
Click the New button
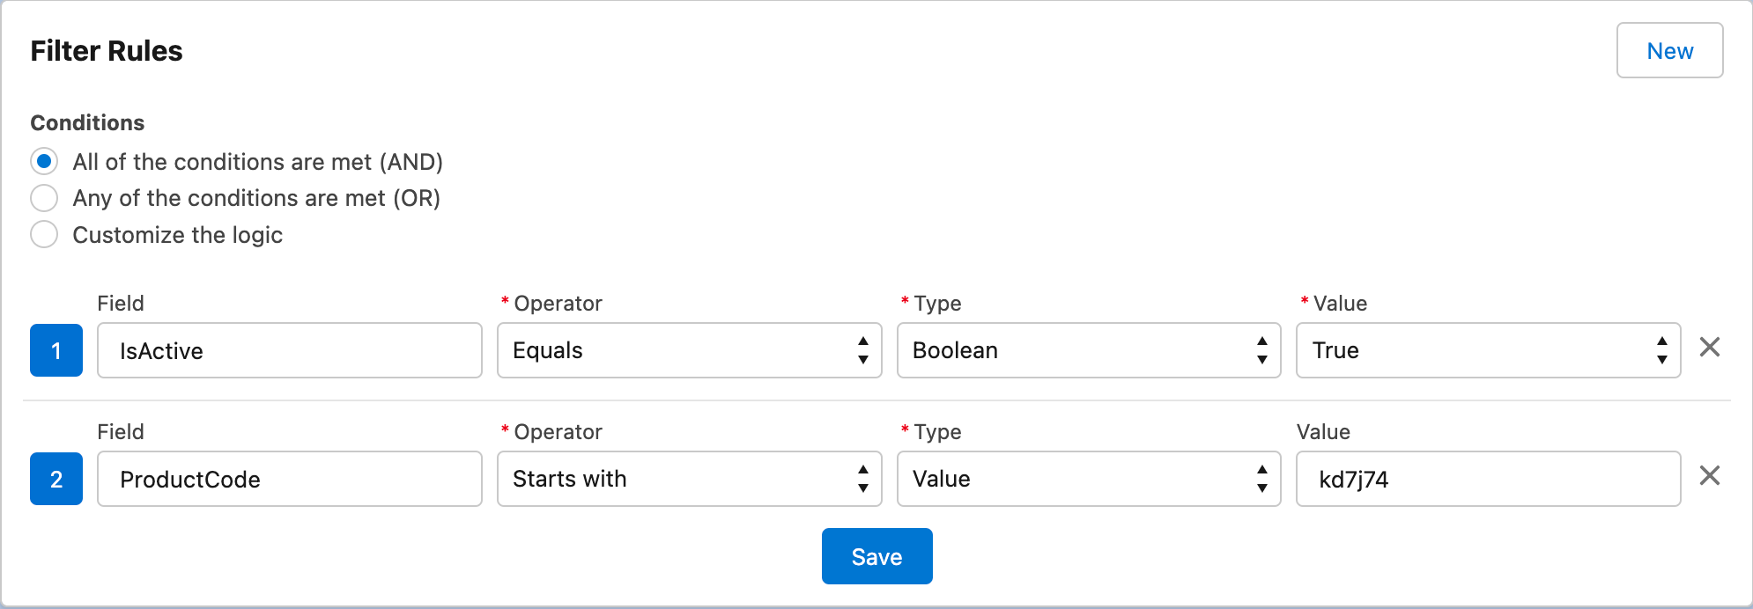click(x=1669, y=51)
